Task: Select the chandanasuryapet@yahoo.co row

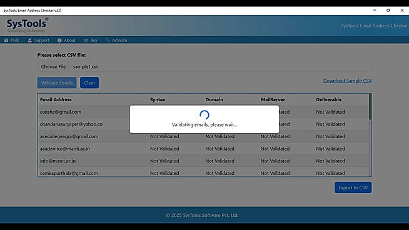Action: click(203, 124)
